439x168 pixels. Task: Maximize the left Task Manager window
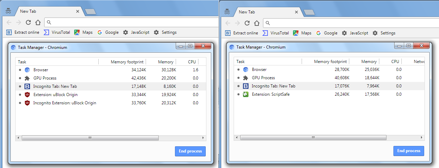pos(190,46)
